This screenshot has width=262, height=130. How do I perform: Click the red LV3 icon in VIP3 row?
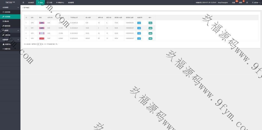42,38
